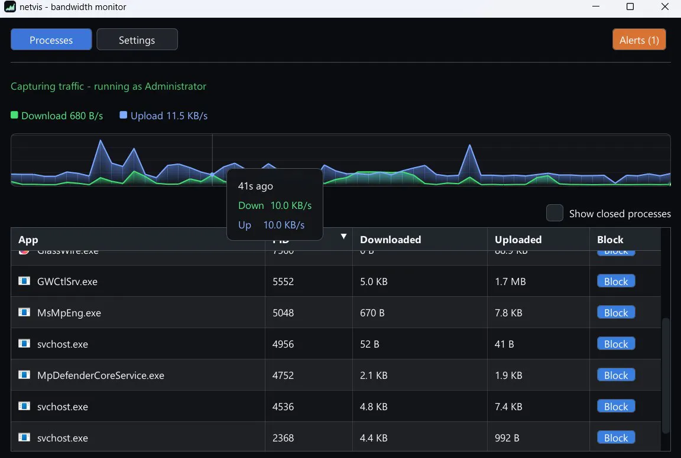The image size is (681, 458).
Task: Click the 5.0 KB downloaded value
Action: (x=374, y=282)
